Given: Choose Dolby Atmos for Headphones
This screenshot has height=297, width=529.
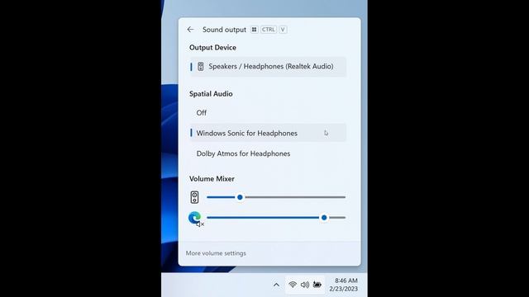Looking at the screenshot, I should 268,153.
